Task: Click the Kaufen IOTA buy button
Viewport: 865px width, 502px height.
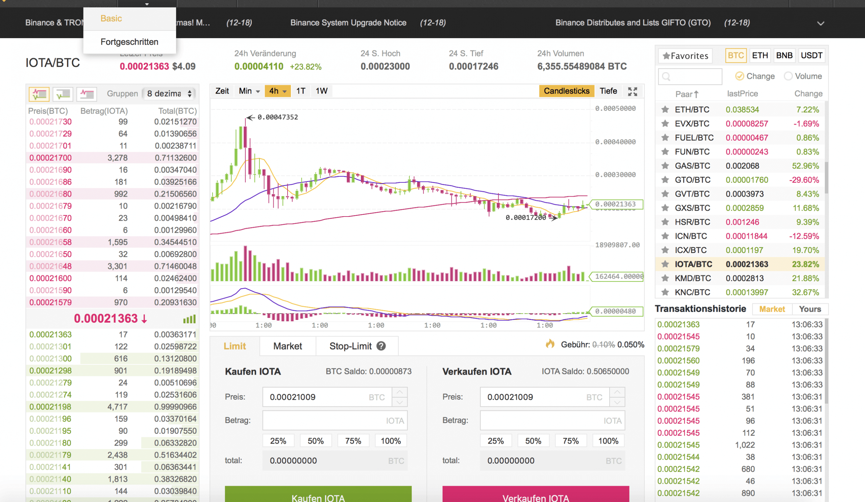Action: click(x=318, y=494)
